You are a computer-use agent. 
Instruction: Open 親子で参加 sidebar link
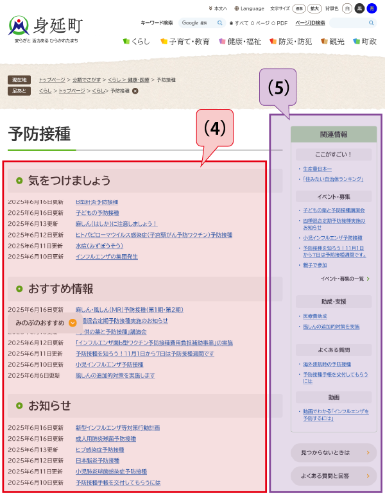point(315,265)
